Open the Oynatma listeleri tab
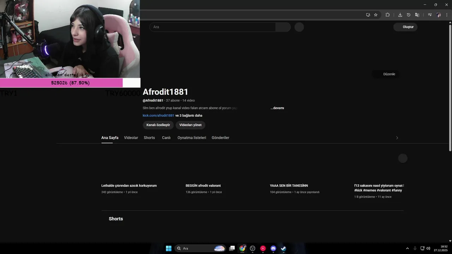The height and width of the screenshot is (254, 452). click(x=192, y=138)
